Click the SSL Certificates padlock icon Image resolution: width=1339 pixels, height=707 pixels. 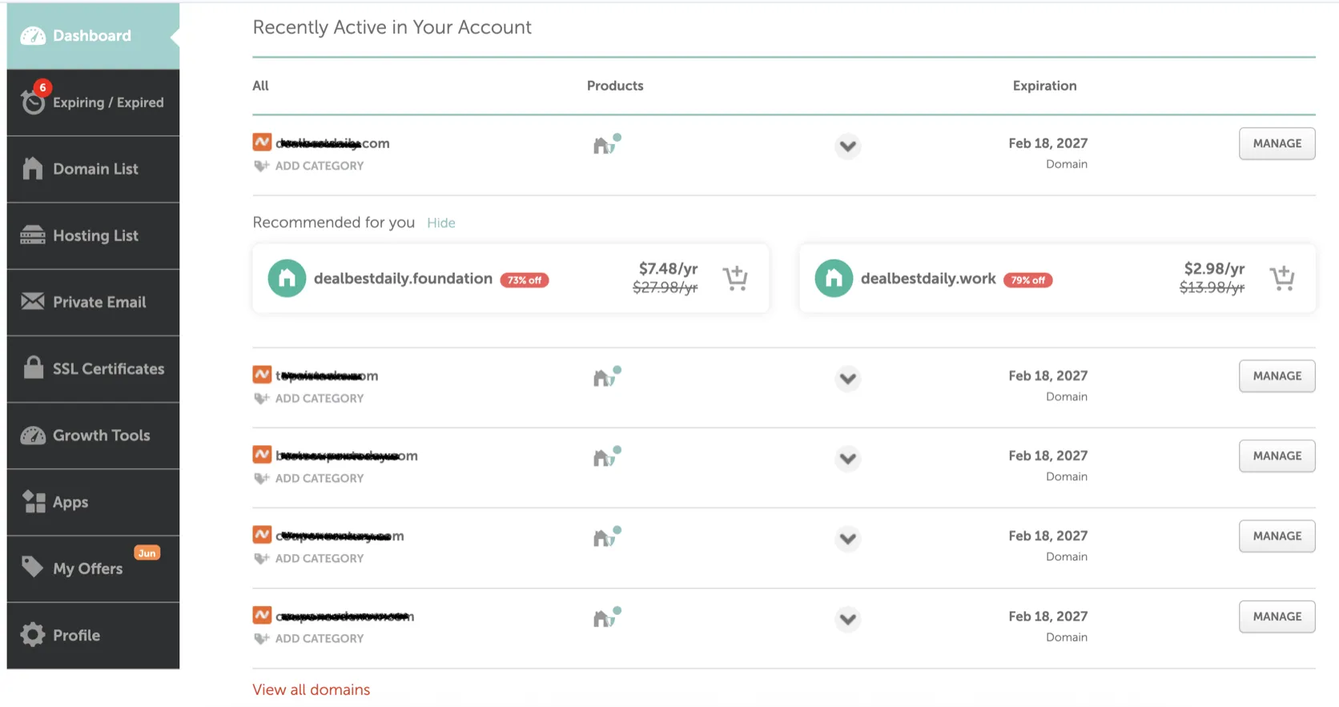tap(34, 367)
